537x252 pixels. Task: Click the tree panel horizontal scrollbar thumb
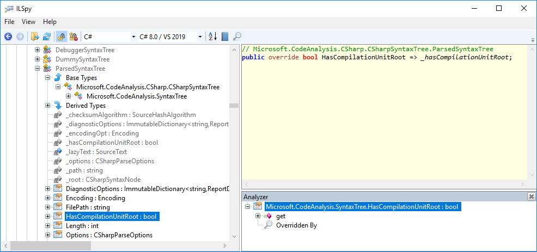(x=51, y=245)
